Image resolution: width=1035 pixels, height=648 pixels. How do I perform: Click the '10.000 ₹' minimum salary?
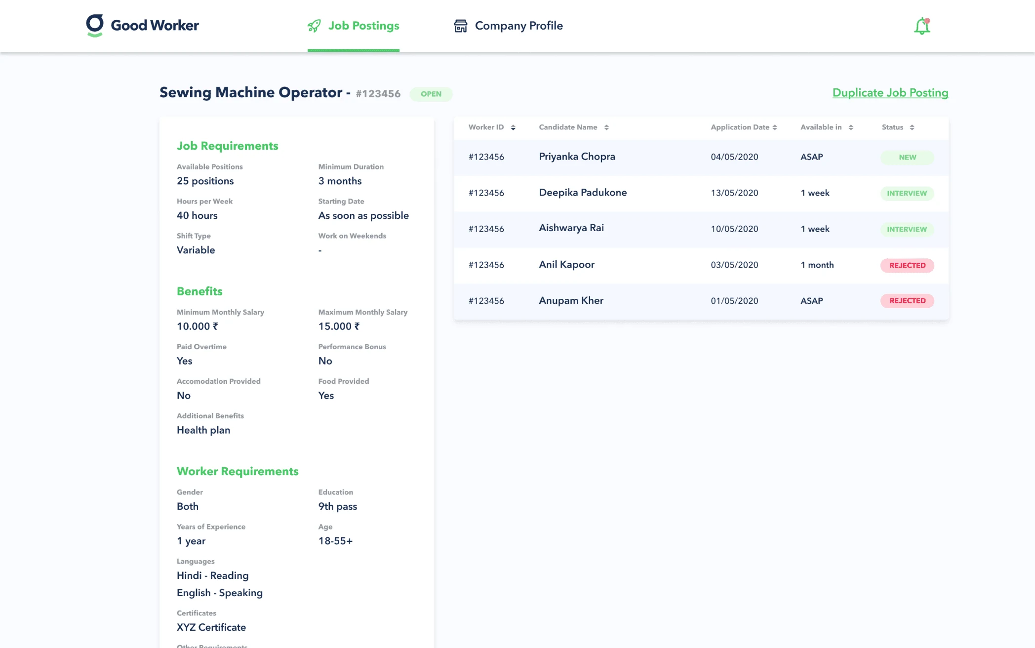click(198, 326)
